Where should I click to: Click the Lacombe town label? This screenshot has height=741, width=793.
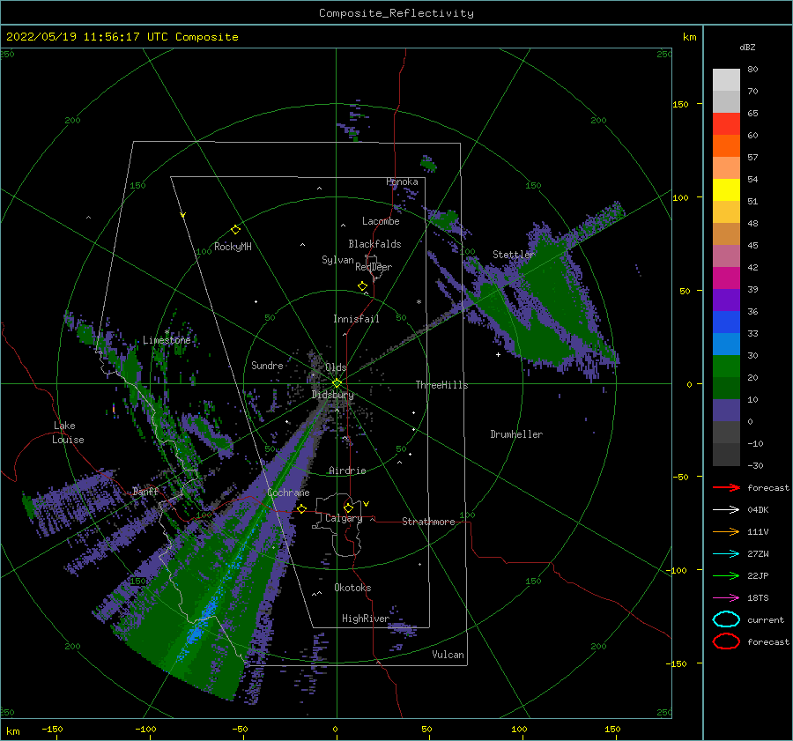381,221
